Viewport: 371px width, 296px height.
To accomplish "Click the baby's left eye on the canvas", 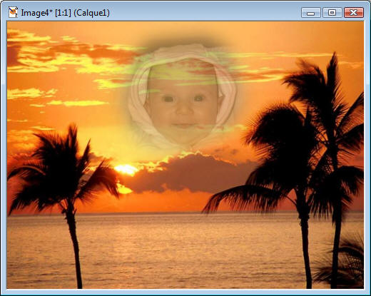I will point(168,99).
